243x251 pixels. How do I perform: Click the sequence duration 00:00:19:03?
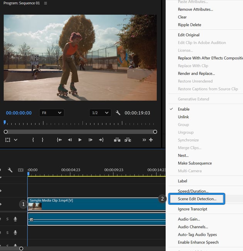point(137,113)
